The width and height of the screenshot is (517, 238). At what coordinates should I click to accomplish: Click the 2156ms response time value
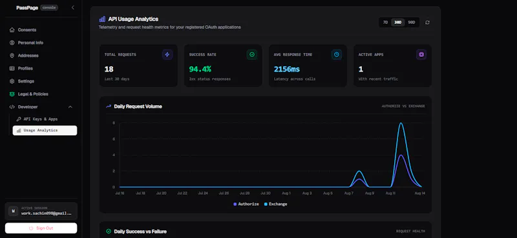click(x=287, y=69)
